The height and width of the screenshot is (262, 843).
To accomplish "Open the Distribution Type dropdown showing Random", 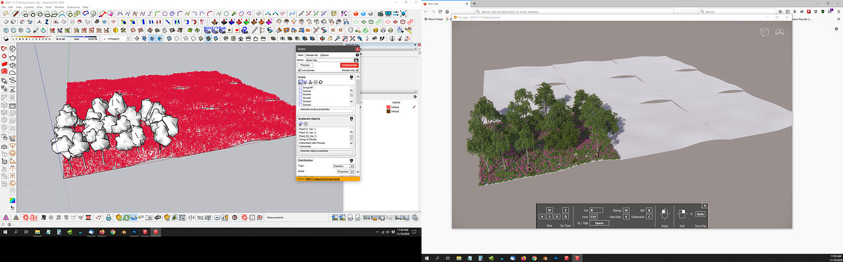I will (343, 166).
